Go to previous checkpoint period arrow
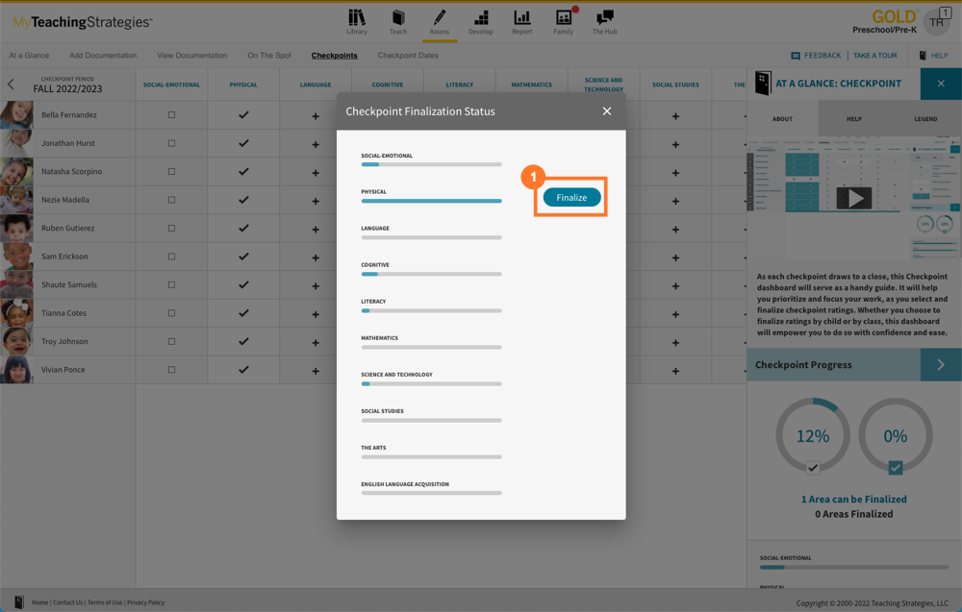Image resolution: width=962 pixels, height=612 pixels. click(12, 85)
